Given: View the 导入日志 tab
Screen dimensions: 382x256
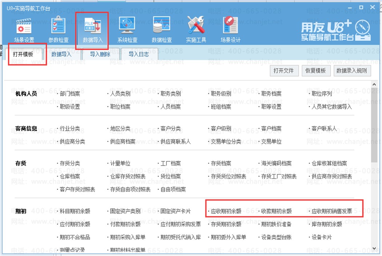Looking at the screenshot, I should click(139, 54).
